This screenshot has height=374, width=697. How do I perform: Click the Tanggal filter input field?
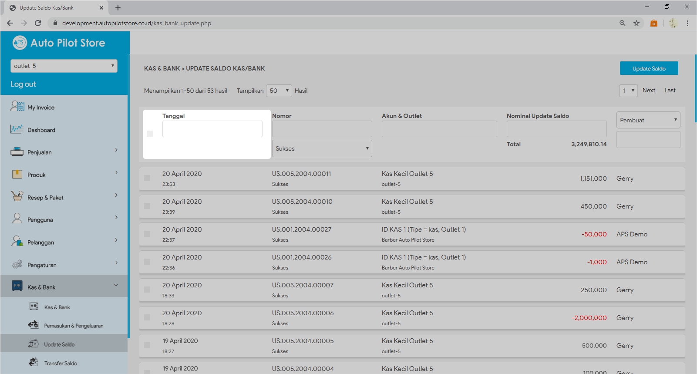point(212,129)
